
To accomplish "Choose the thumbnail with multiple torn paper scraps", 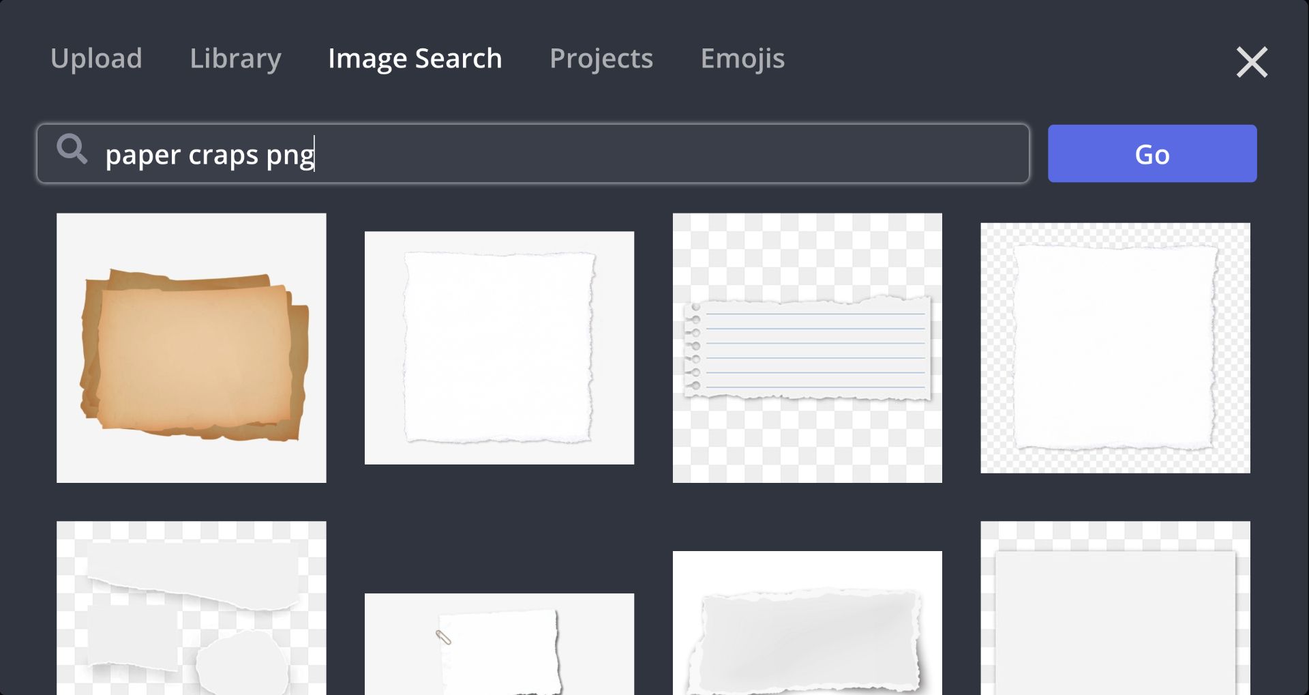I will tap(192, 608).
